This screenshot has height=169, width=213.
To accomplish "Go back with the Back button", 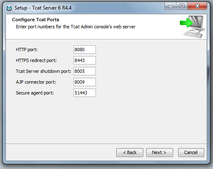I will (130, 152).
